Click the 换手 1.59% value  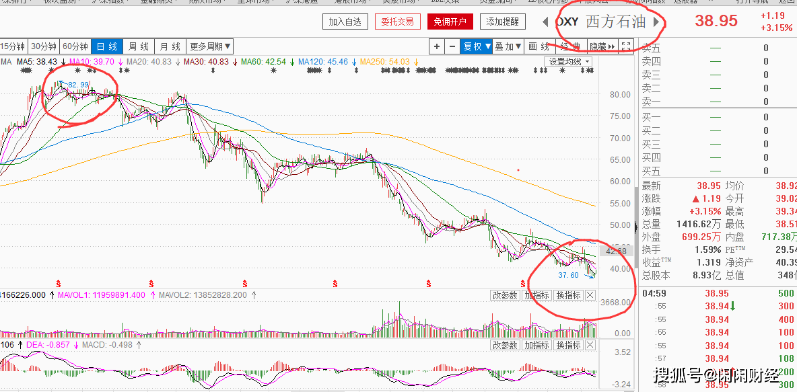click(708, 249)
